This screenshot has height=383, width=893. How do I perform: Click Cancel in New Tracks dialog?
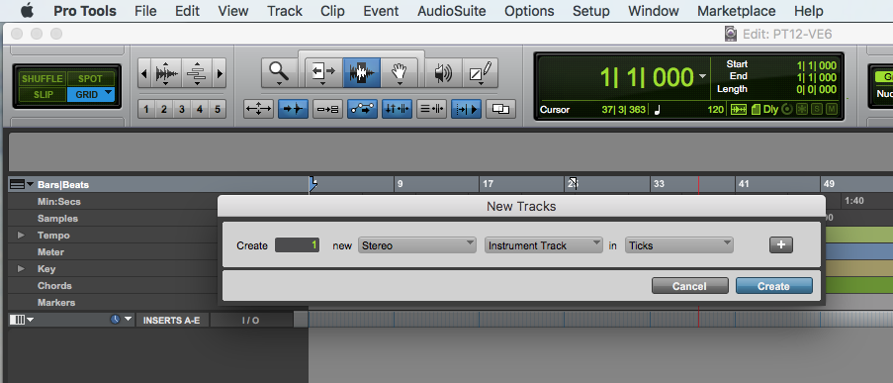pos(689,286)
